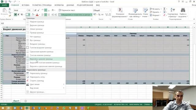Switch to РАЗМЕТКА СТРАНИЦЫ tab
The width and height of the screenshot is (196, 110).
(42, 5)
